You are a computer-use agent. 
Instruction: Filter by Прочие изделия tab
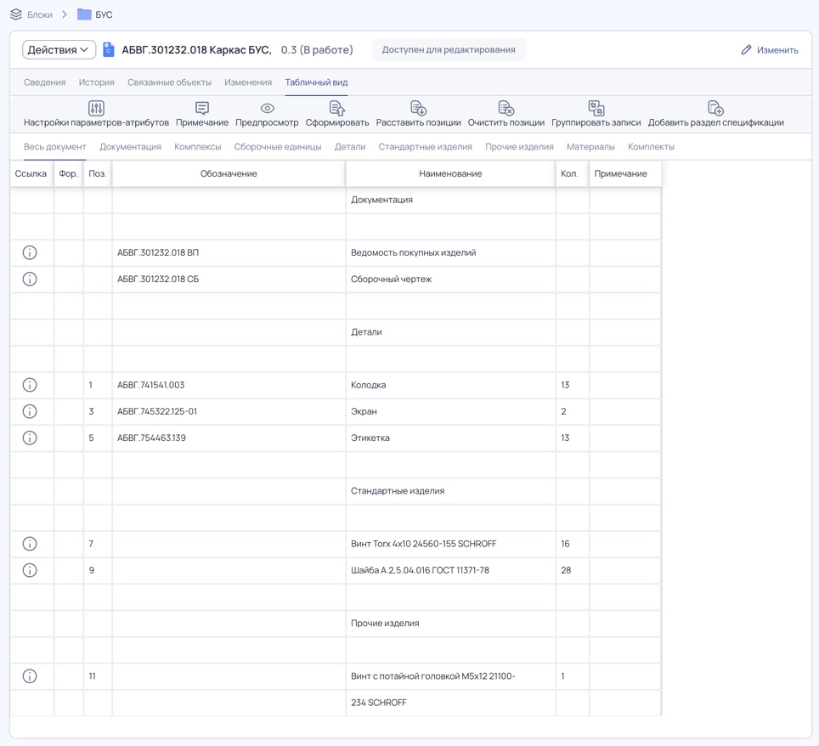coord(519,147)
